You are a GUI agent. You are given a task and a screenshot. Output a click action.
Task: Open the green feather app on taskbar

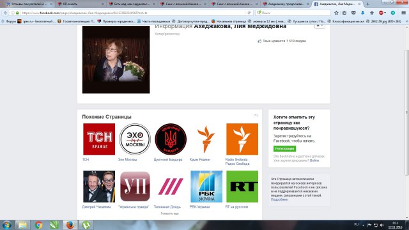[54, 225]
